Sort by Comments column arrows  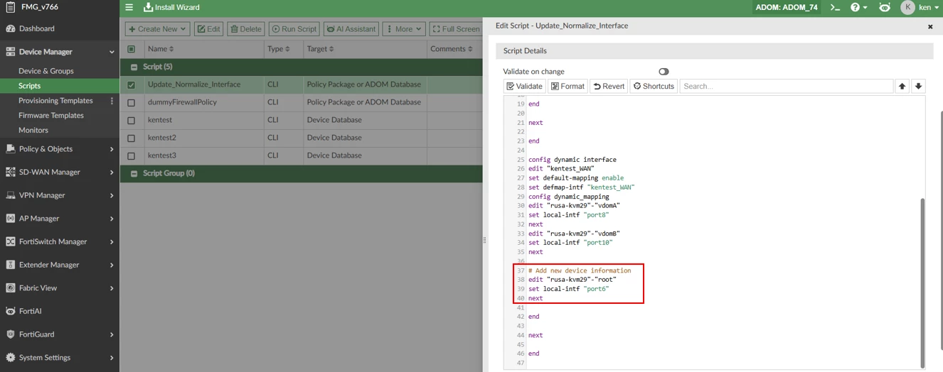470,49
